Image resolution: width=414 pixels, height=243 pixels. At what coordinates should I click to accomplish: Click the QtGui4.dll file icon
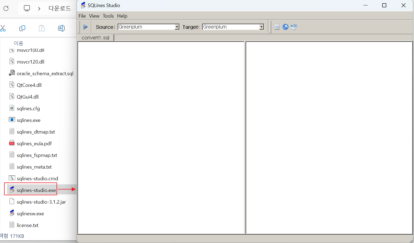(x=12, y=96)
